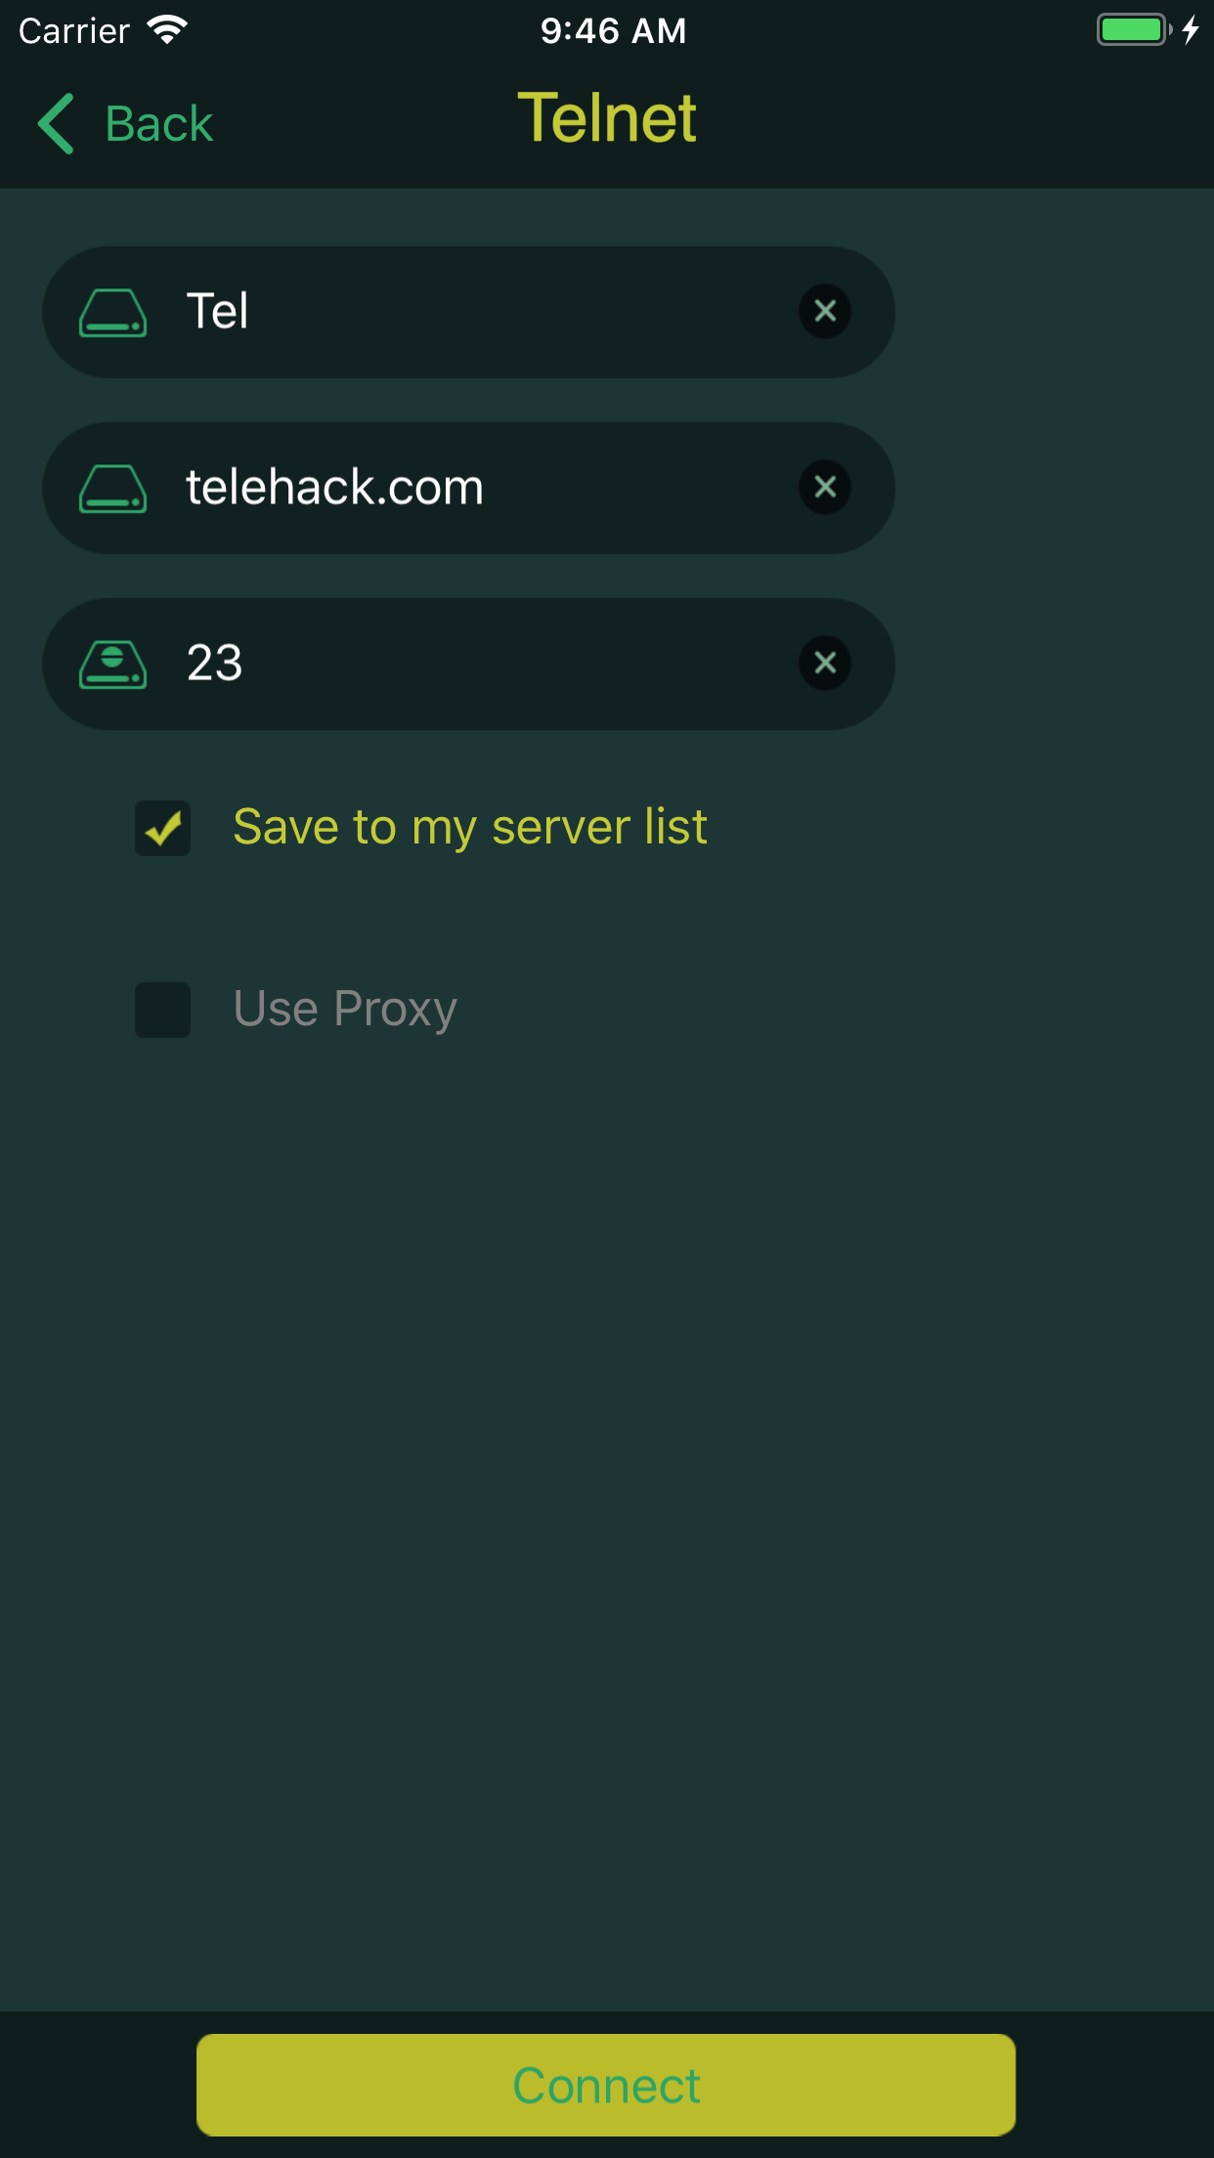Clear the Tel name field with the x icon

(x=825, y=312)
